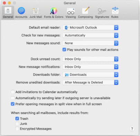
Task: Check Encrypted Messages search option
Action: (x=17, y=129)
